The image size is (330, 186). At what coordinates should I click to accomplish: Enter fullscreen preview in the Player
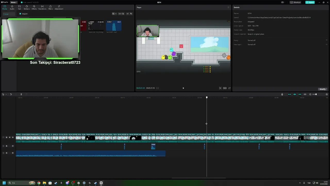coord(229,88)
